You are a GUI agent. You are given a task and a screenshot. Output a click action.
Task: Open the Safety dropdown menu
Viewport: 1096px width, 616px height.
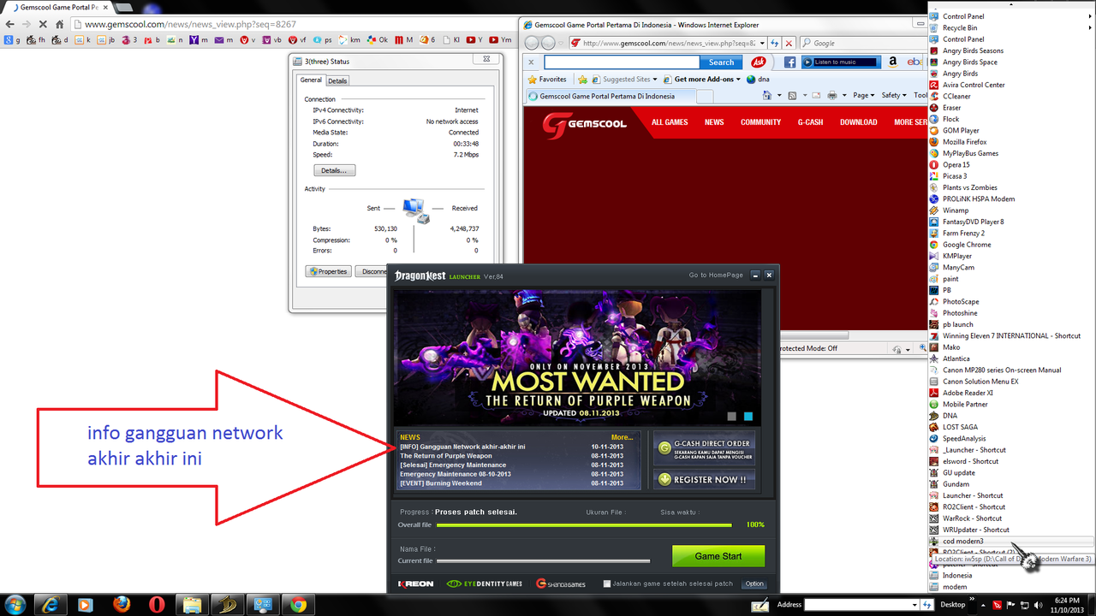pos(891,95)
